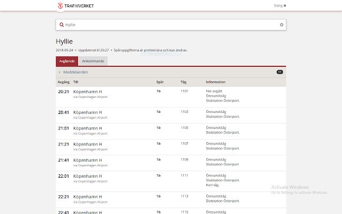Screen dimensions: 342x214
Task: Click Köpenhamn H in the 22:01 row
Action: click(88, 176)
